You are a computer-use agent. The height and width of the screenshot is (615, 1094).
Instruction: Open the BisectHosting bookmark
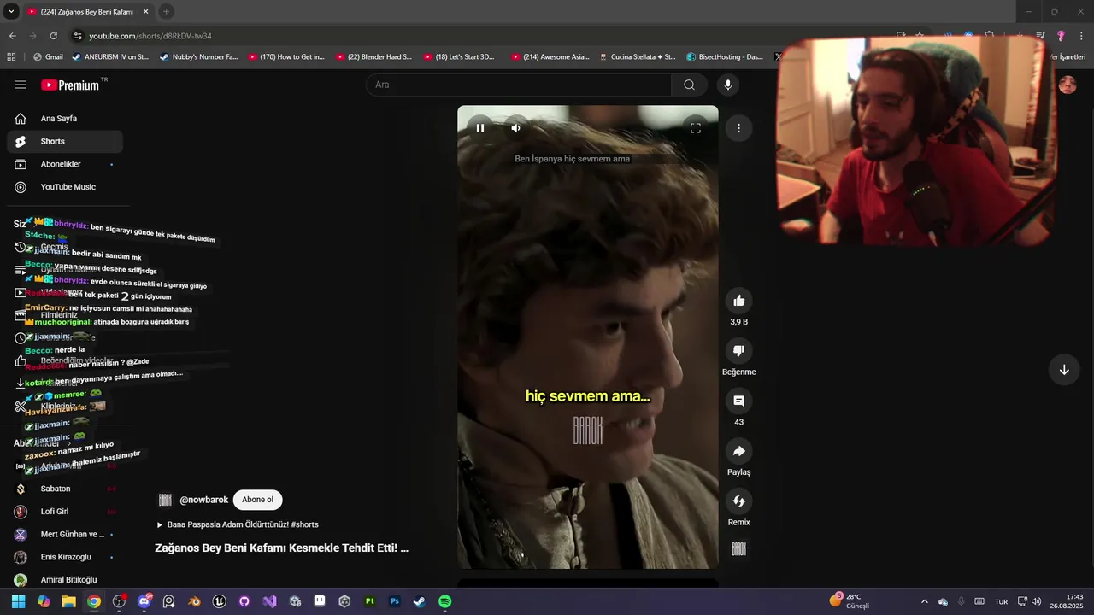point(725,57)
